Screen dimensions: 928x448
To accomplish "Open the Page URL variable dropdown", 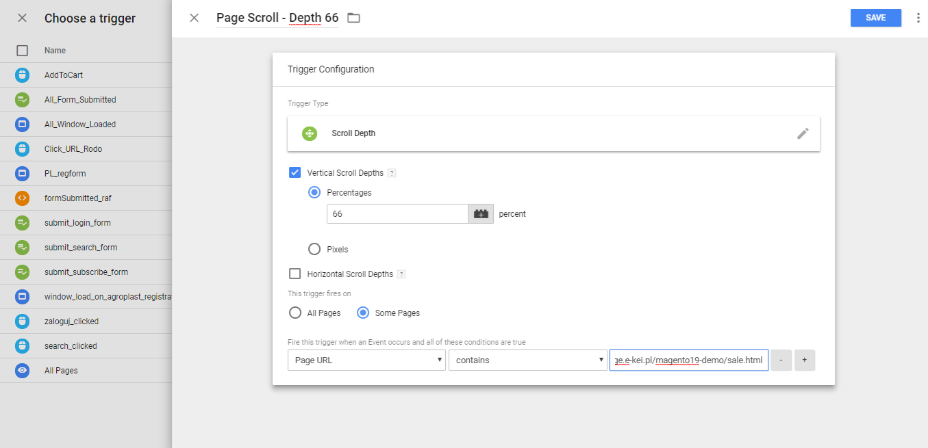I will tap(366, 360).
